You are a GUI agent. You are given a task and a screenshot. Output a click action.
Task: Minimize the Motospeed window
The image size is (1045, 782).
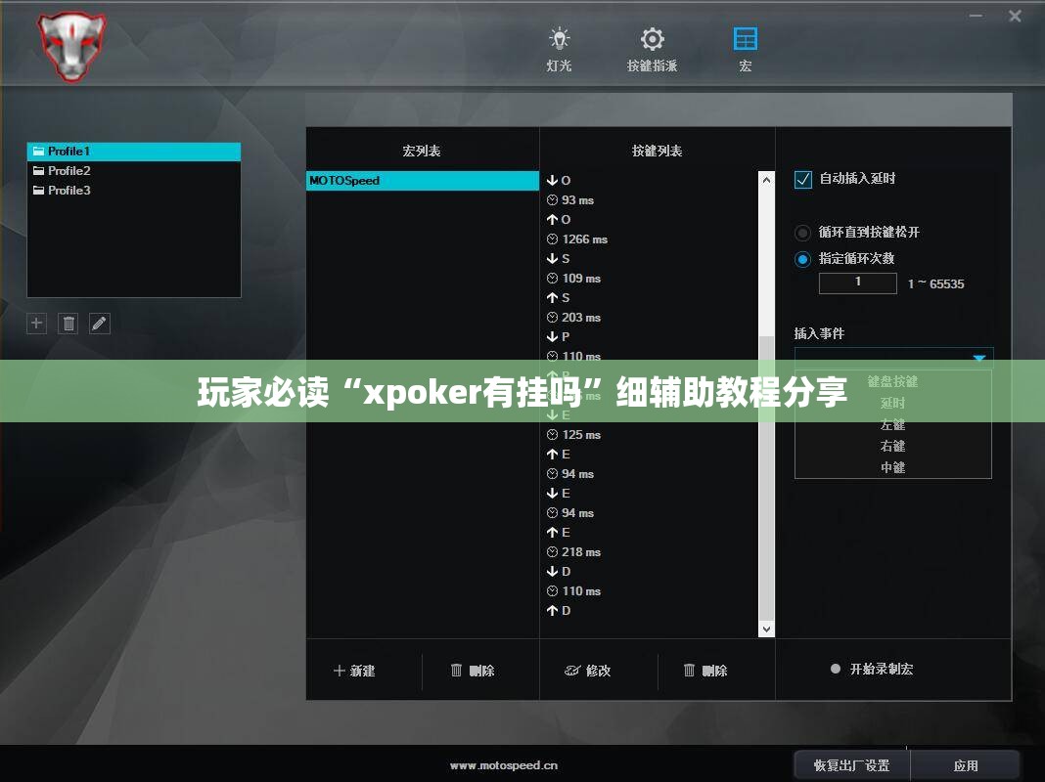[x=976, y=16]
